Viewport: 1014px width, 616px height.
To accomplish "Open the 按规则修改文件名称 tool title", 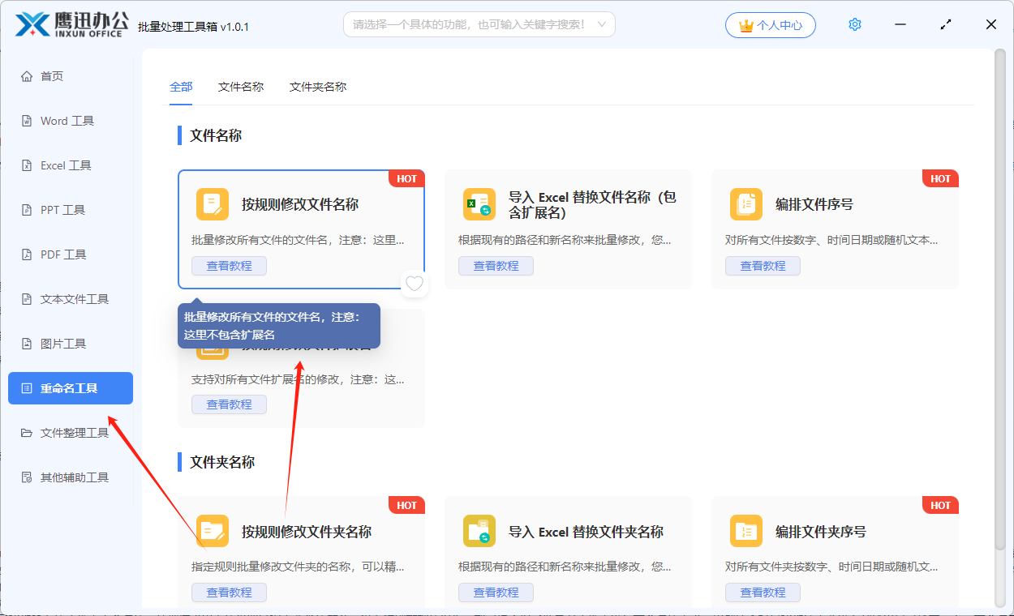I will (x=300, y=204).
